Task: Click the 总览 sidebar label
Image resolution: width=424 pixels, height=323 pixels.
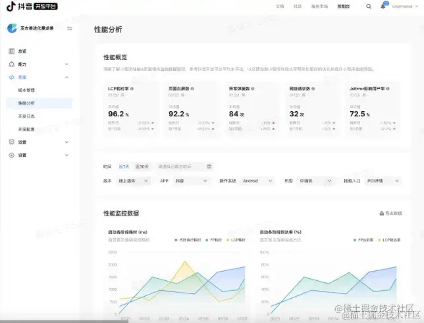Action: [x=22, y=51]
